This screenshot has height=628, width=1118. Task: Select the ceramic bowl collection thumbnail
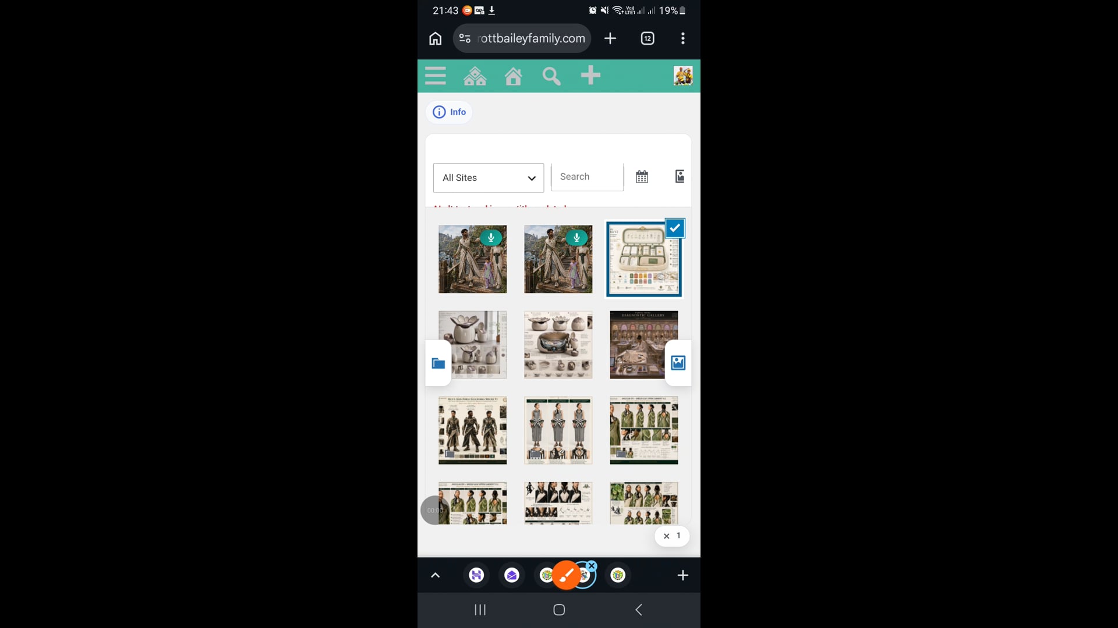click(558, 345)
